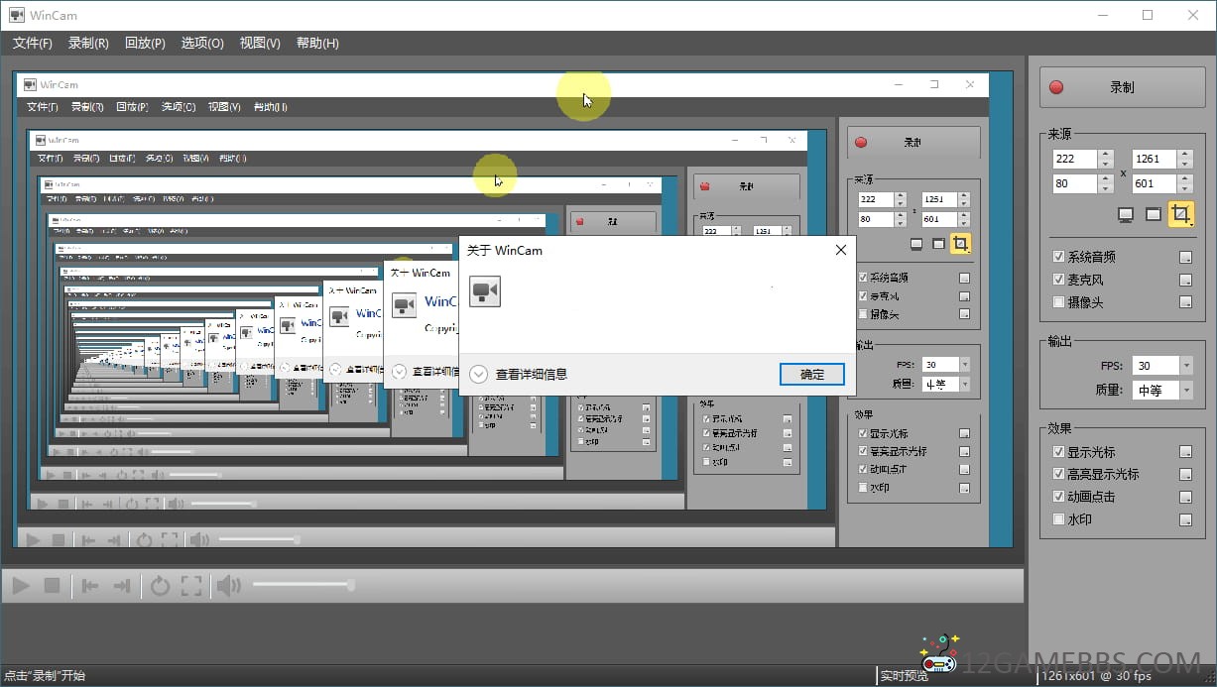Switch to fullscreen preview icon
Image resolution: width=1217 pixels, height=687 pixels.
(191, 586)
